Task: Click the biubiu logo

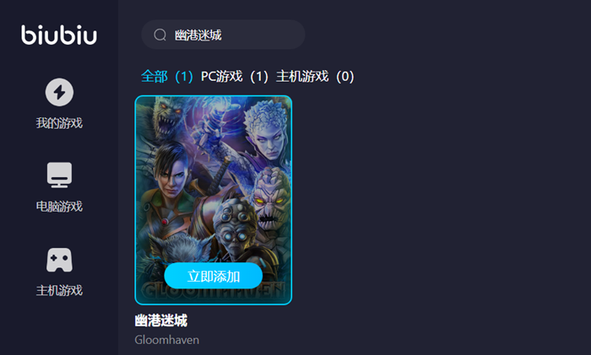Action: pos(59,35)
